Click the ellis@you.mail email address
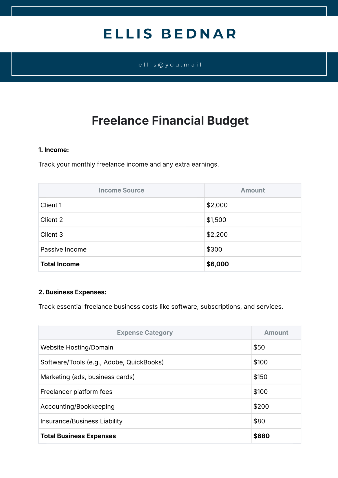Image resolution: width=338 pixels, height=478 pixels. coord(170,65)
